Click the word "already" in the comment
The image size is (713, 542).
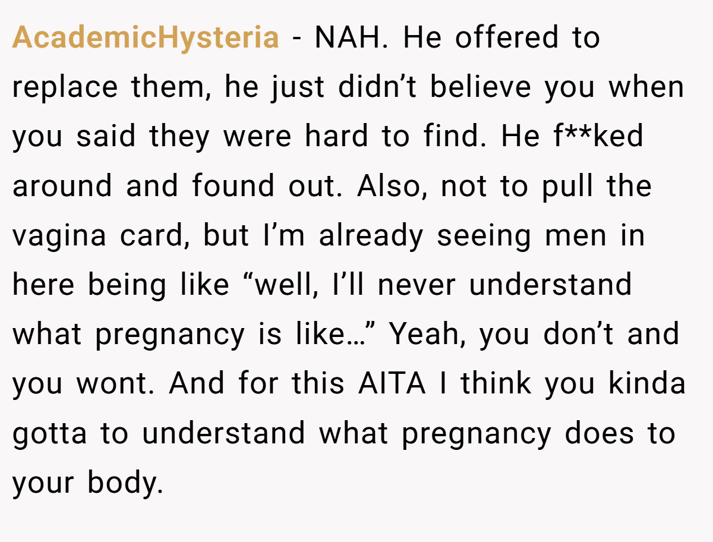(x=371, y=237)
